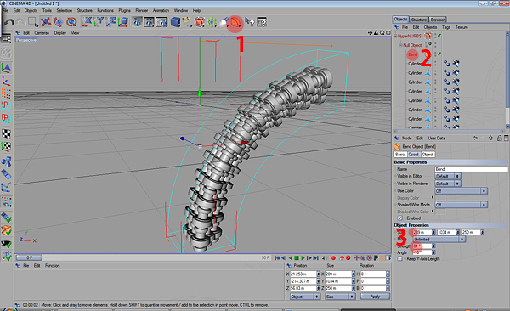Screen dimensions: 510x311
Task: Collapse the Null Object tree node
Action: click(x=400, y=45)
